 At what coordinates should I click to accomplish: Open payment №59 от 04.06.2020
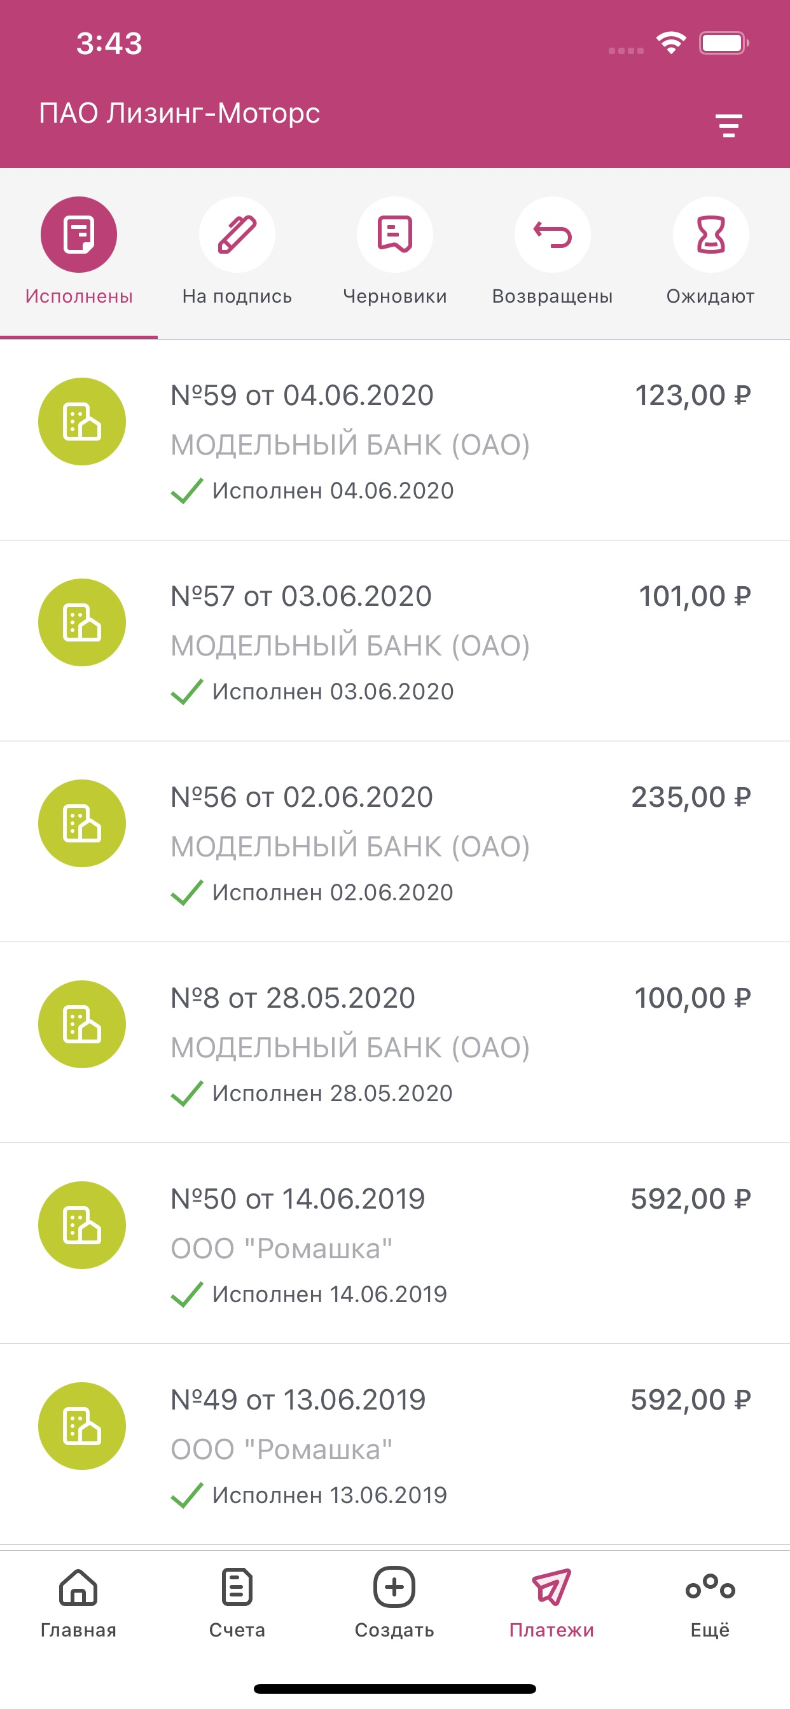click(x=395, y=441)
